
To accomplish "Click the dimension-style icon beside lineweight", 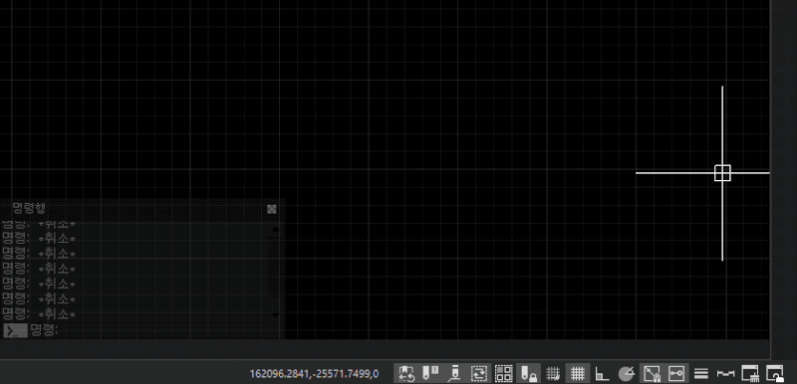I will (726, 374).
